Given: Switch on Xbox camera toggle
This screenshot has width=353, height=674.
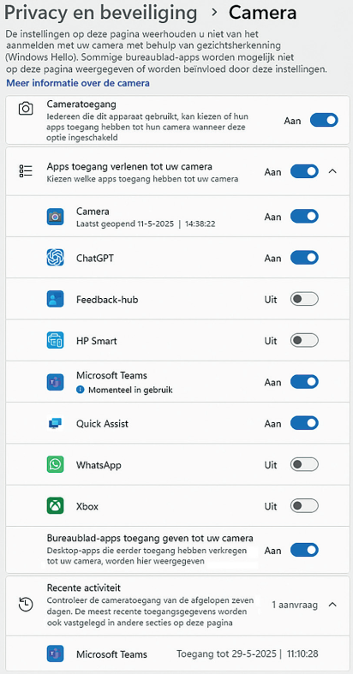Looking at the screenshot, I should [304, 506].
